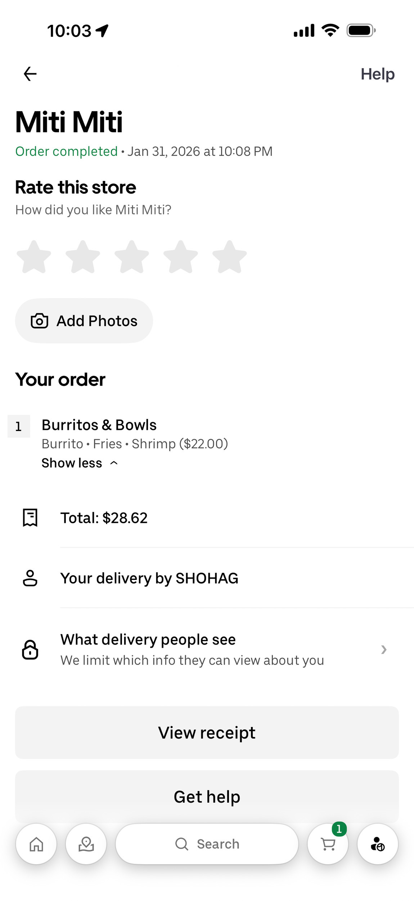Screen dimensions: 414x901
Task: Rate Miti Miti one star
Action: (34, 257)
